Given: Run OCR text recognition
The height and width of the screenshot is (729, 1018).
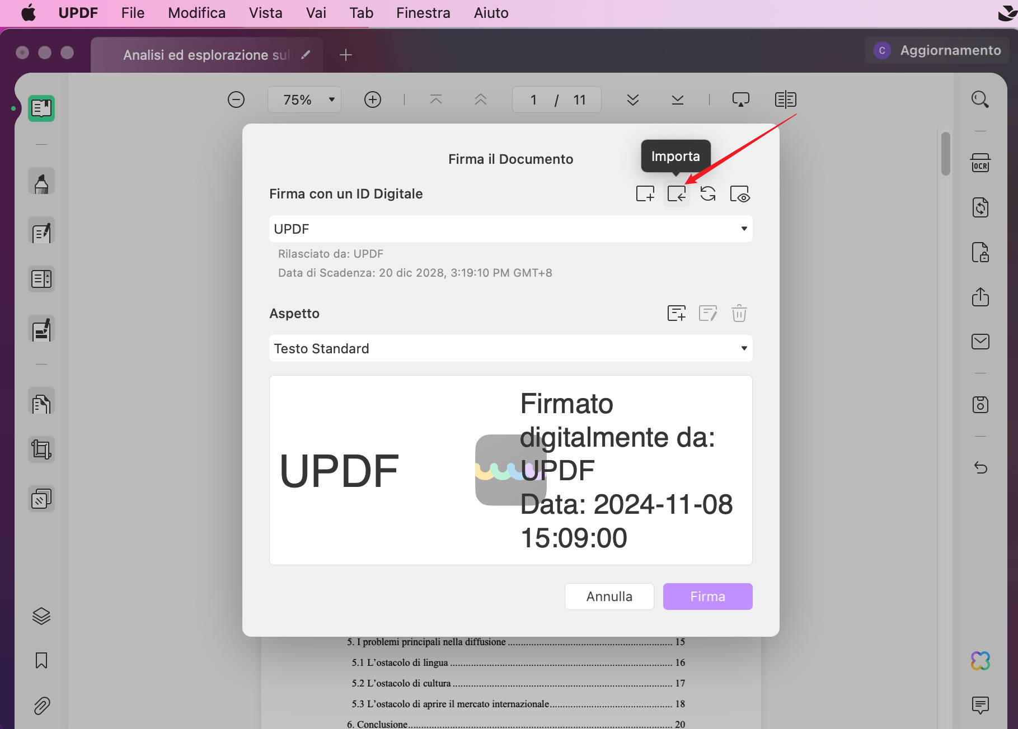Looking at the screenshot, I should [x=980, y=163].
